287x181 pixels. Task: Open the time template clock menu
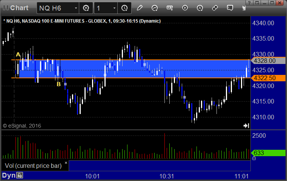124,8
